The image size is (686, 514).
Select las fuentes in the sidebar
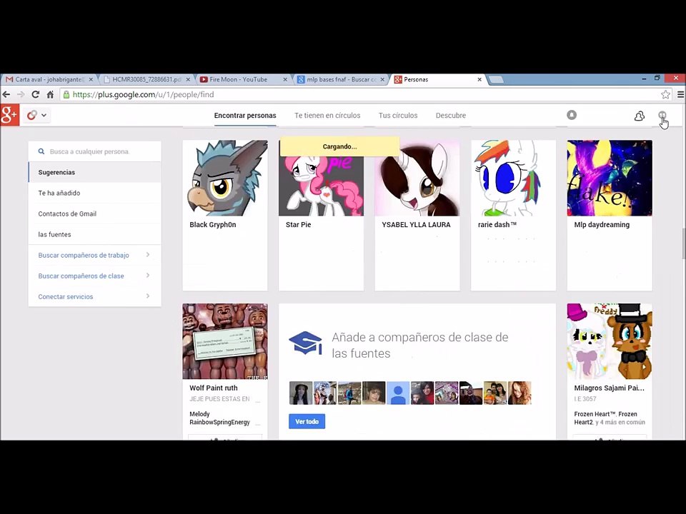click(95, 234)
